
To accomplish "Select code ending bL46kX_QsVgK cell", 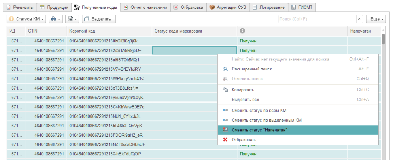I will tap(109, 126).
